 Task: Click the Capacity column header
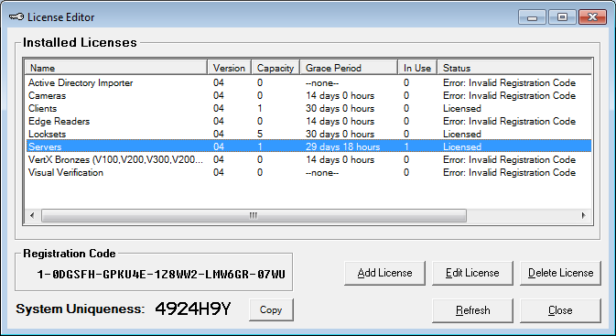(x=276, y=68)
